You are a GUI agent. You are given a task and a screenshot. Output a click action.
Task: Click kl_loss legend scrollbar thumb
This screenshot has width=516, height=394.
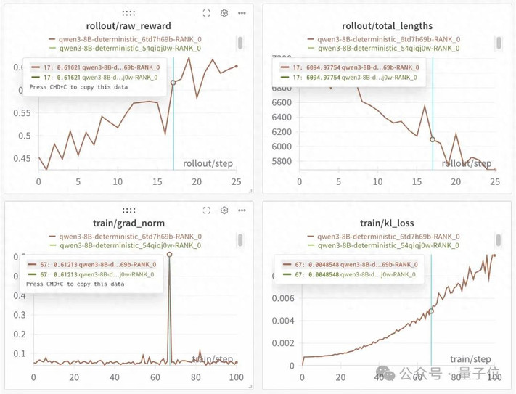499,240
